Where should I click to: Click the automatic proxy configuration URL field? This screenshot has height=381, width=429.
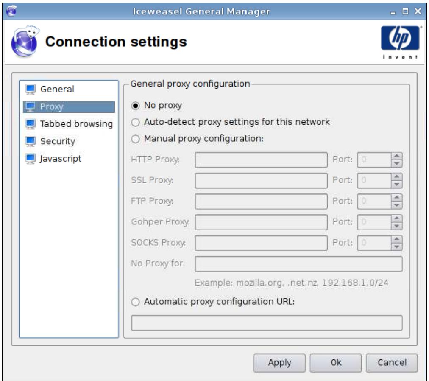pos(267,323)
